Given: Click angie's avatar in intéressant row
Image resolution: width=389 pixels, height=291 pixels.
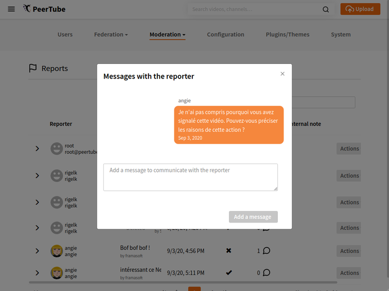Looking at the screenshot, I should coord(57,273).
